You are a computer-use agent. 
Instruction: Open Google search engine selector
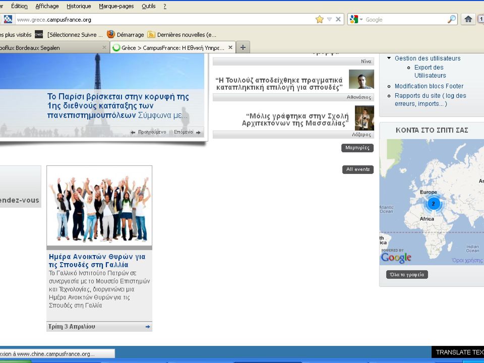356,20
